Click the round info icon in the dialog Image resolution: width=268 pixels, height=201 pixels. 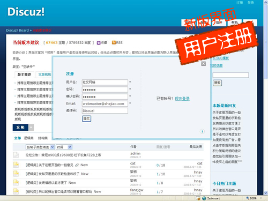coord(202,131)
